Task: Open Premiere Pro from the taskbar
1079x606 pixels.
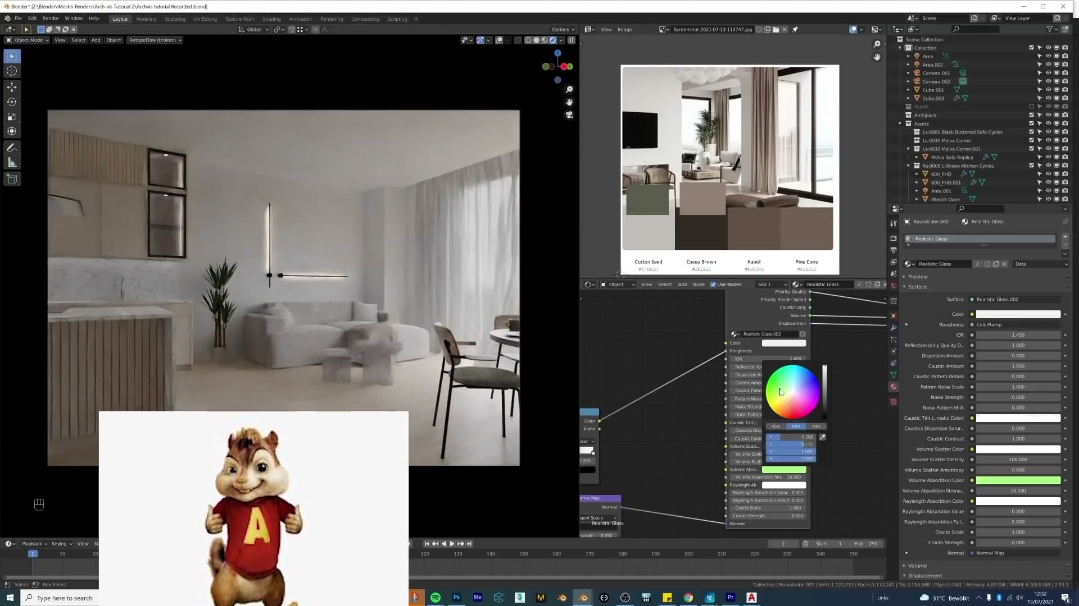Action: (x=731, y=598)
